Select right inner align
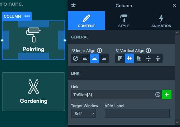180x127 pixels. pyautogui.click(x=104, y=58)
